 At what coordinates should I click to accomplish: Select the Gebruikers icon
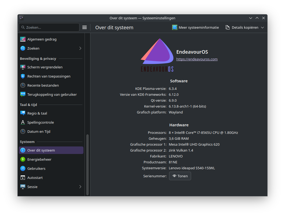click(x=23, y=168)
